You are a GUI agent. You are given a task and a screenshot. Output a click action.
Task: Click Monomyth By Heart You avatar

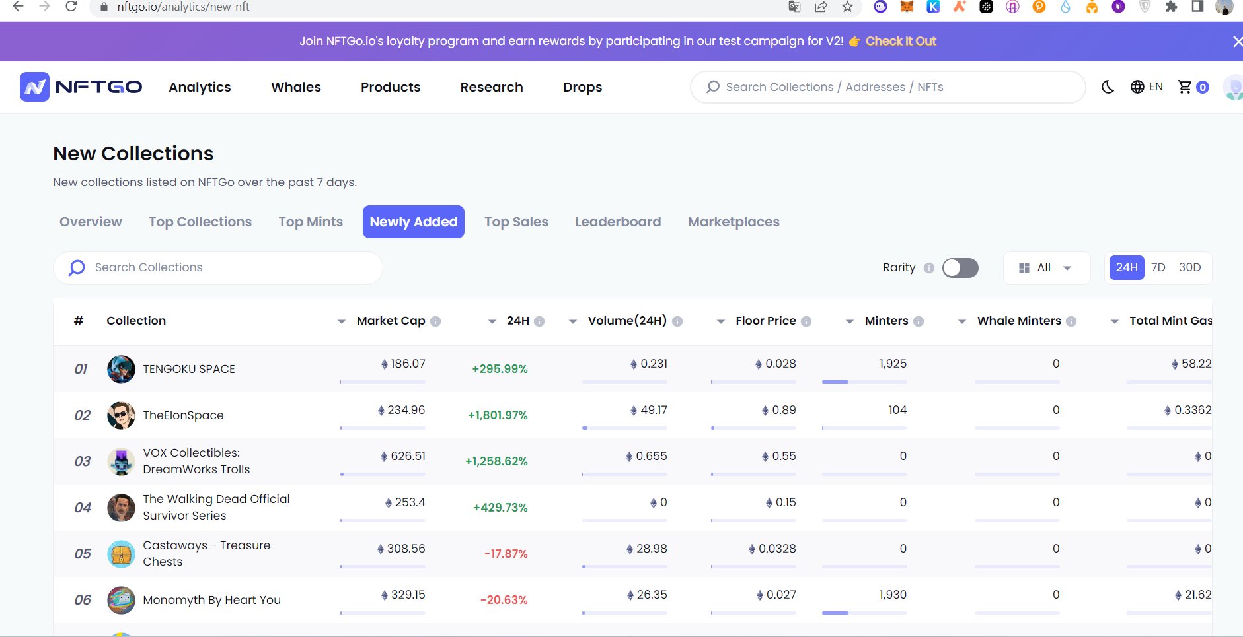pyautogui.click(x=121, y=600)
